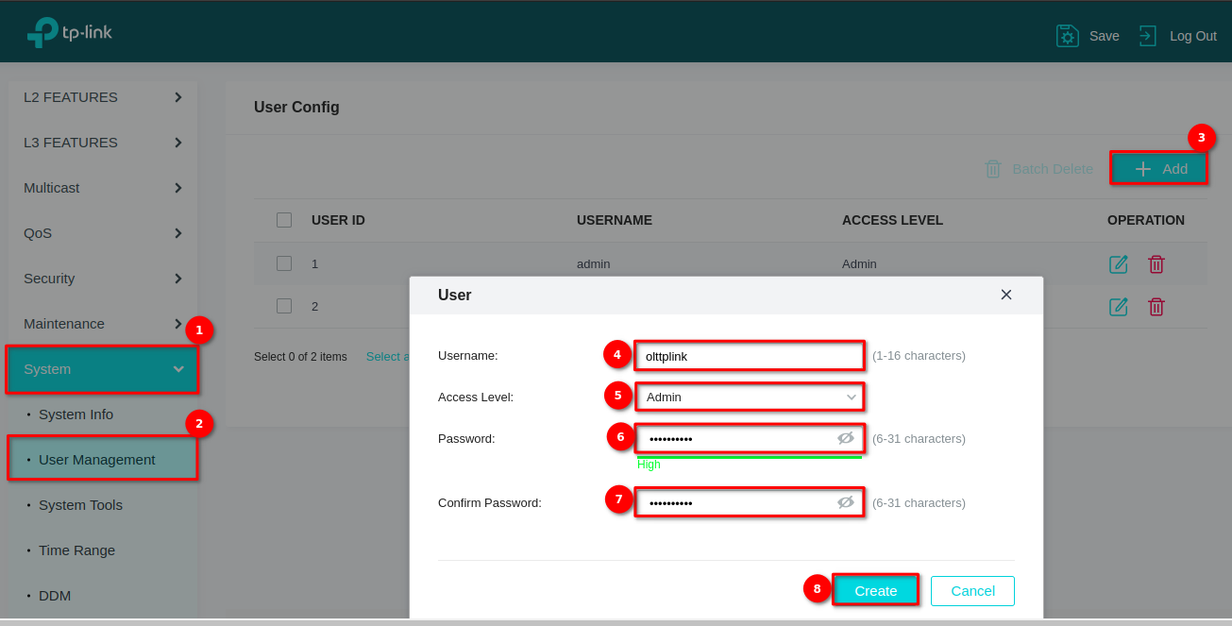
Task: Delete the admin user row
Action: 1156,264
